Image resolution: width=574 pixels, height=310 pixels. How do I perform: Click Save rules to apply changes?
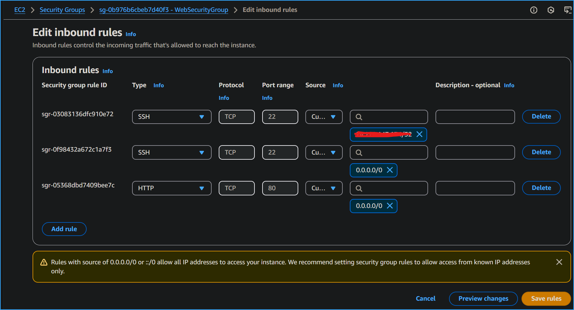tap(546, 298)
